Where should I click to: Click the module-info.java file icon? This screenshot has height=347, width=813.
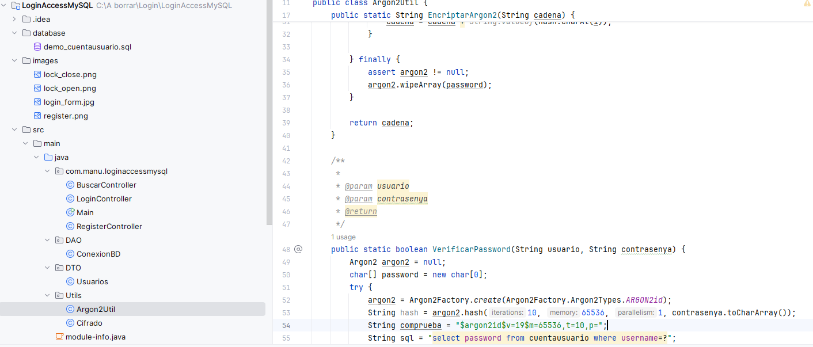pos(59,337)
